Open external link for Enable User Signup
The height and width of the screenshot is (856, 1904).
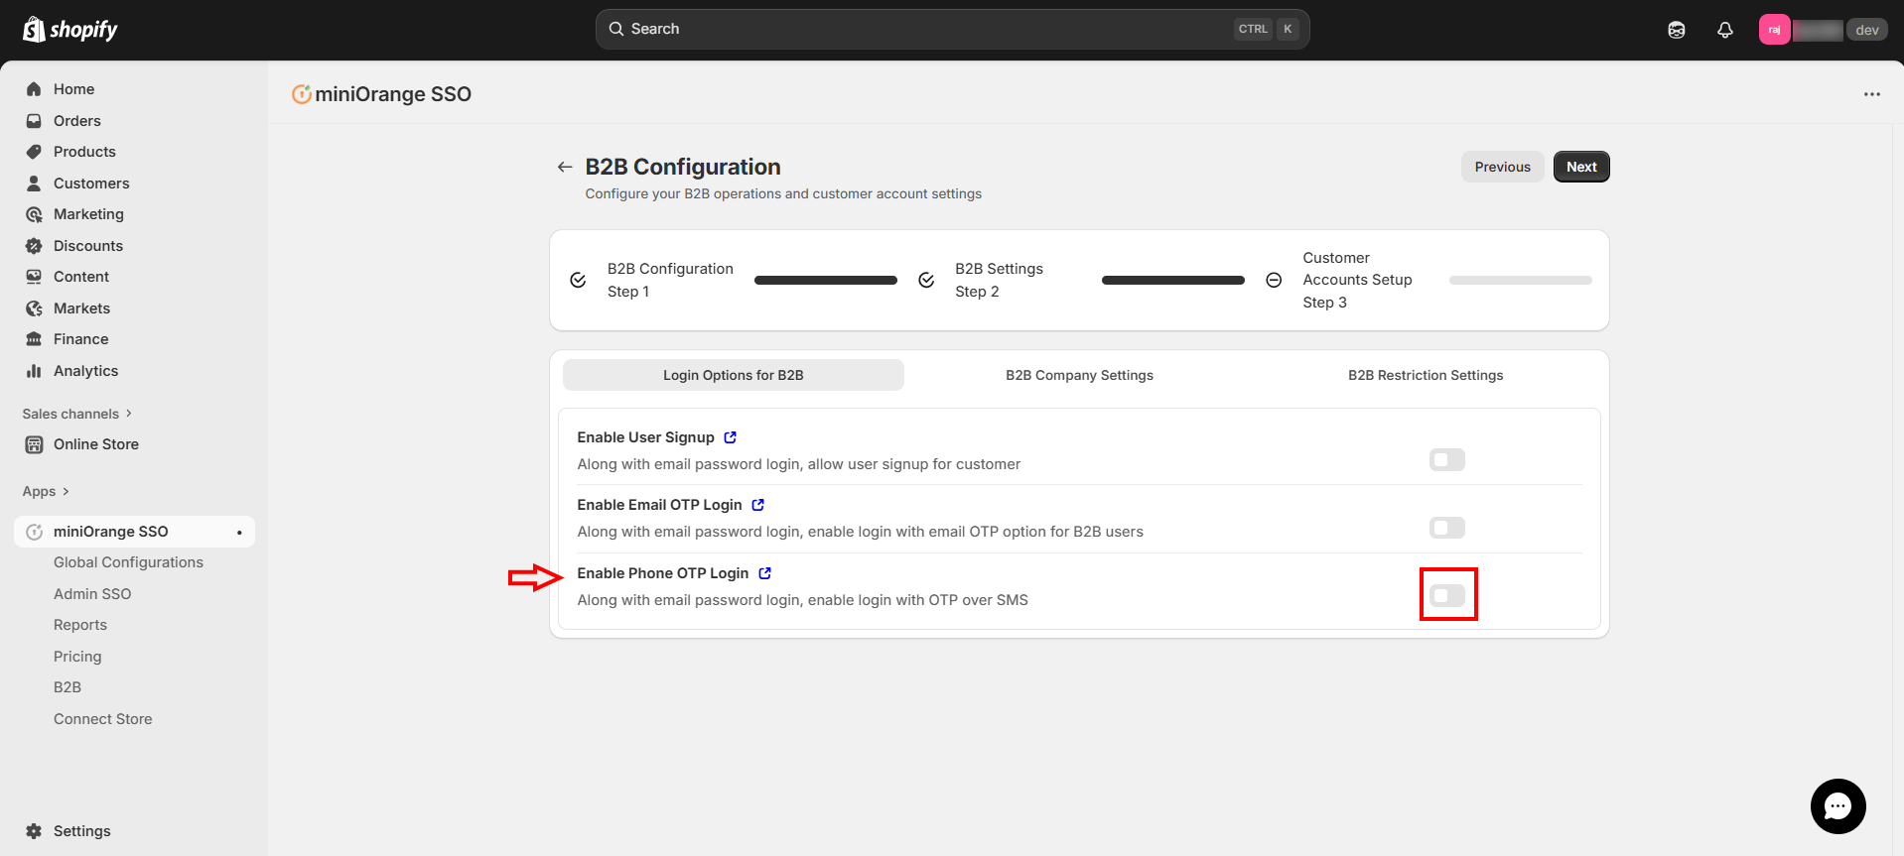point(731,437)
